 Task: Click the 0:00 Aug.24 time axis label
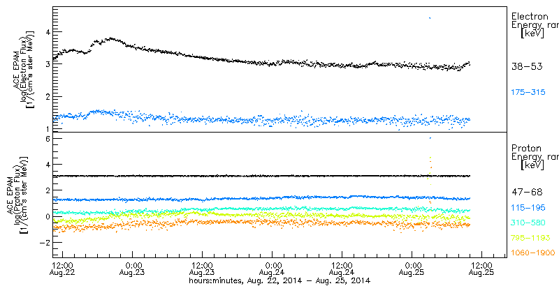tap(273, 269)
